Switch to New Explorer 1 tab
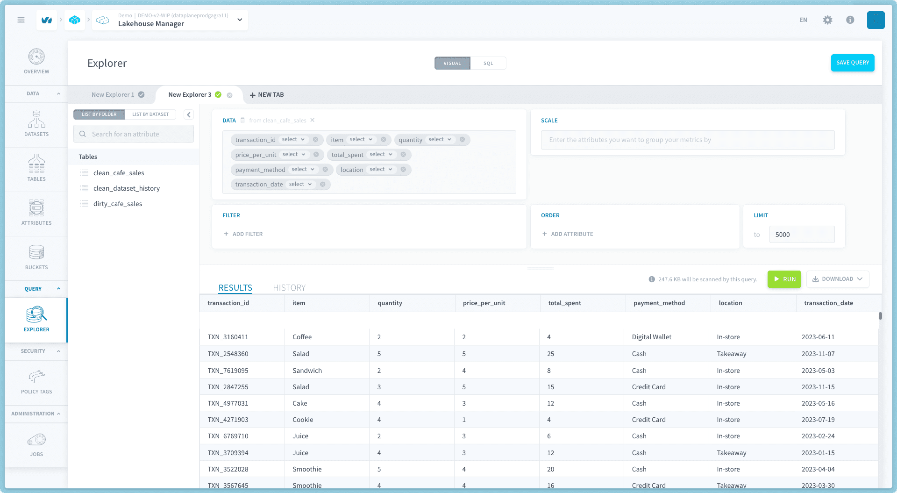Image resolution: width=897 pixels, height=493 pixels. pos(113,95)
